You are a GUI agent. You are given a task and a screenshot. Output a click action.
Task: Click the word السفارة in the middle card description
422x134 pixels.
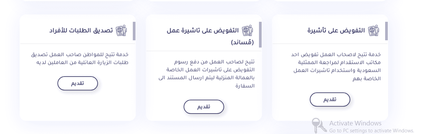click(244, 86)
